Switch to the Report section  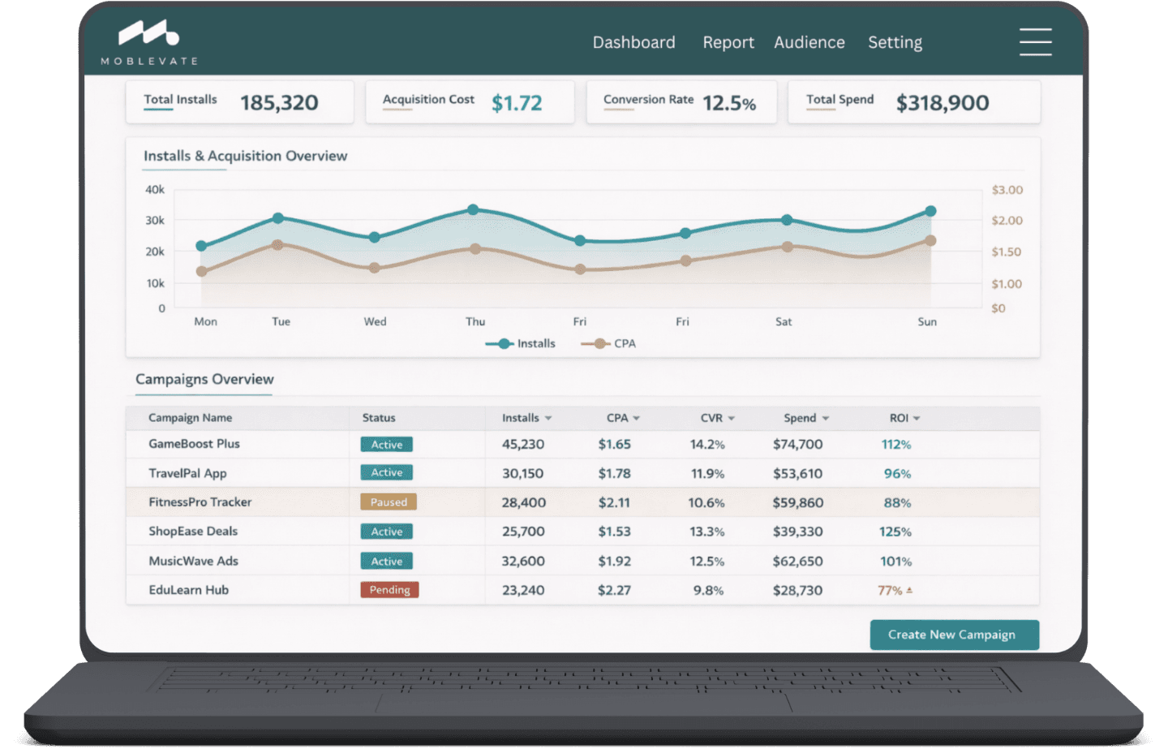click(x=728, y=42)
